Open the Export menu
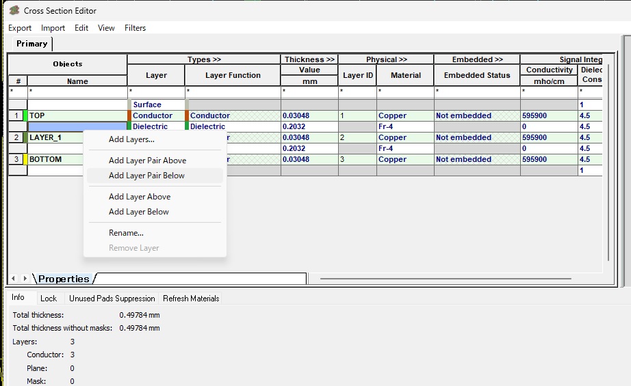The width and height of the screenshot is (631, 386). 20,28
